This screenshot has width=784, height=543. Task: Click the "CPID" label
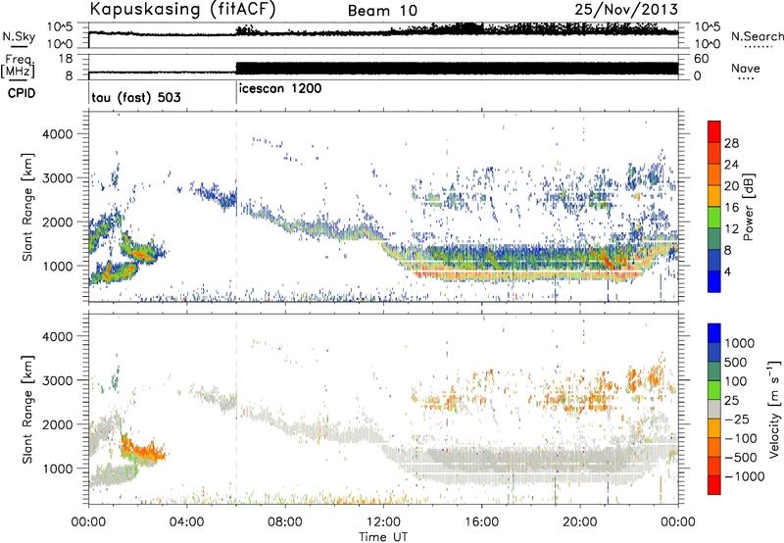tap(22, 93)
